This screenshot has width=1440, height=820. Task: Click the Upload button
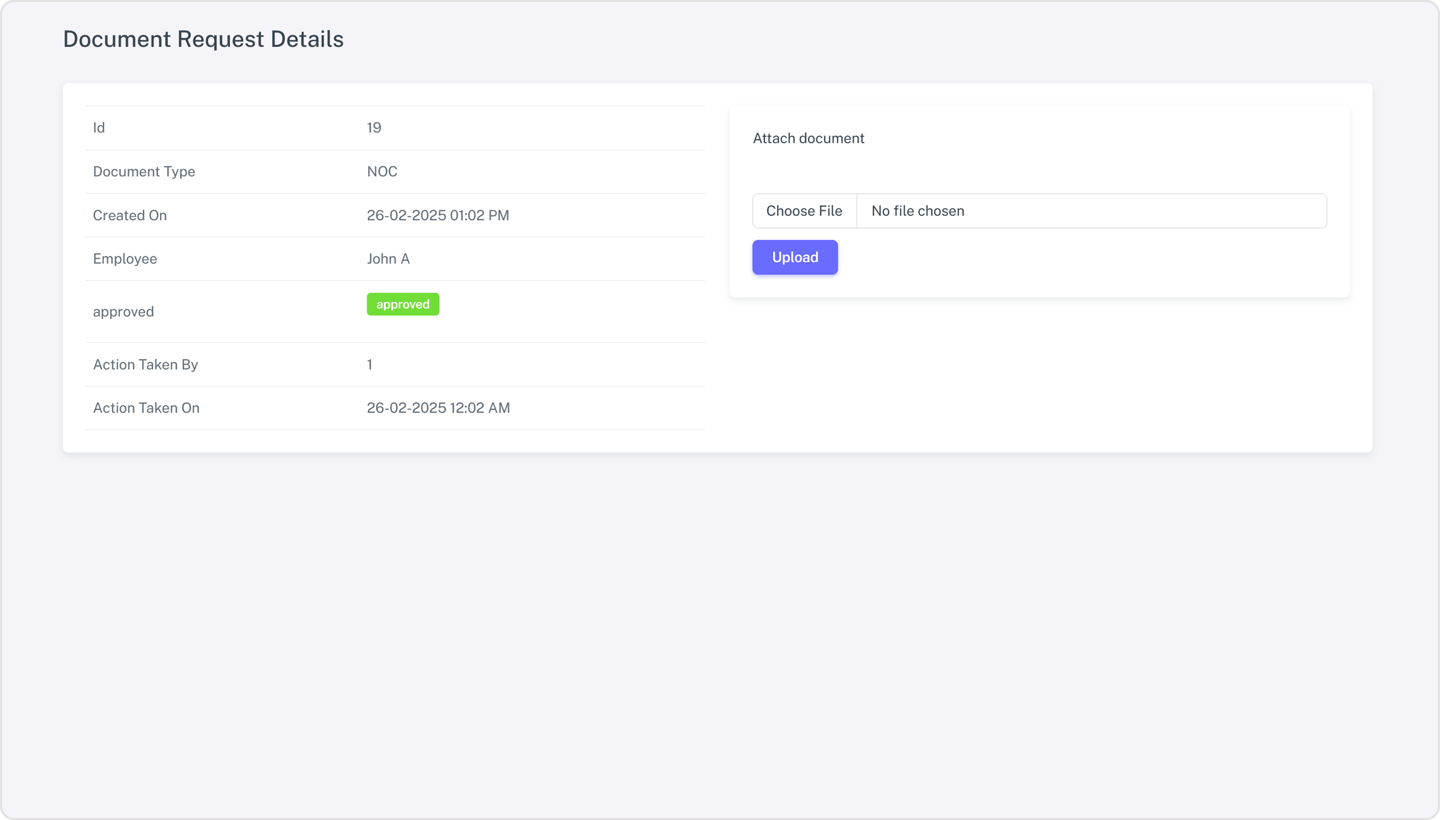tap(795, 257)
